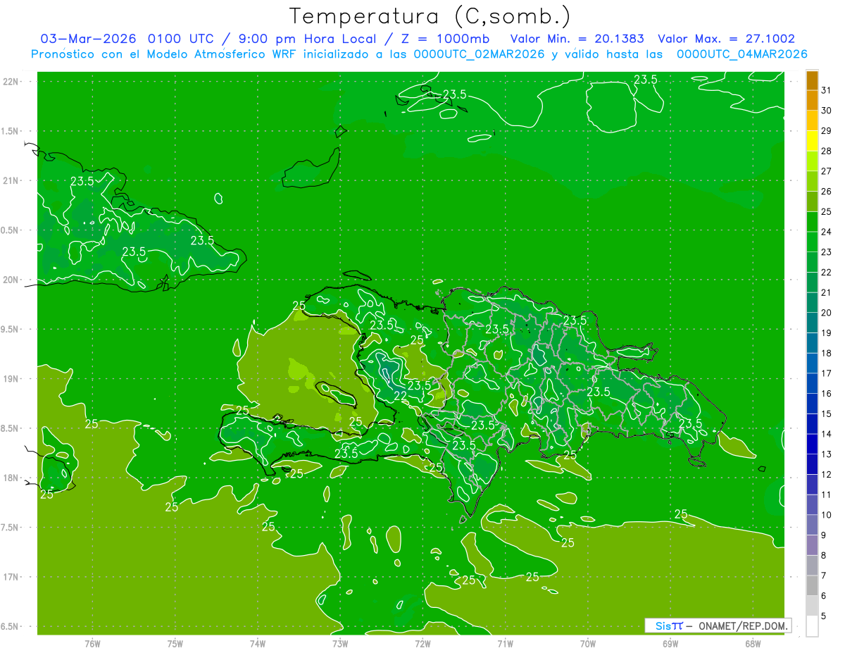Click the "74W" longitude axis label
845x653 pixels.
[x=258, y=644]
